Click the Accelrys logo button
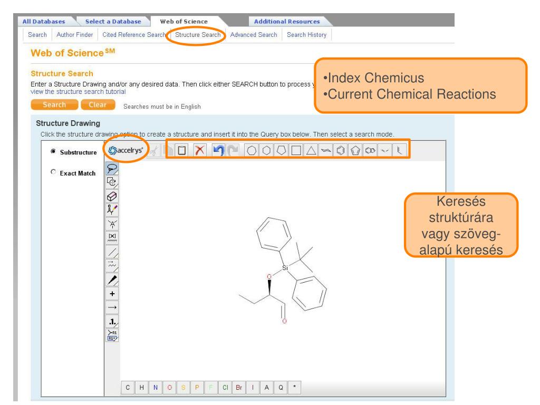Image resolution: width=540 pixels, height=405 pixels. click(x=126, y=150)
